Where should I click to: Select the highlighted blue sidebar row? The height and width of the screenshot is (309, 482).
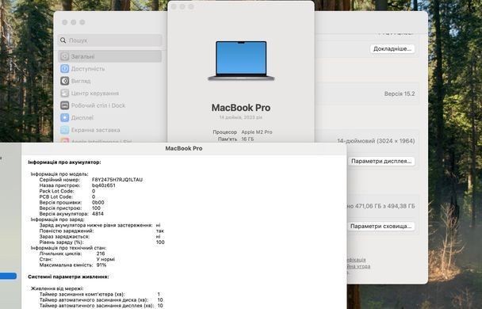[x=8, y=277]
